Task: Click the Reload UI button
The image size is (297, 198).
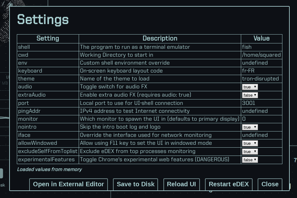Action: (x=181, y=184)
